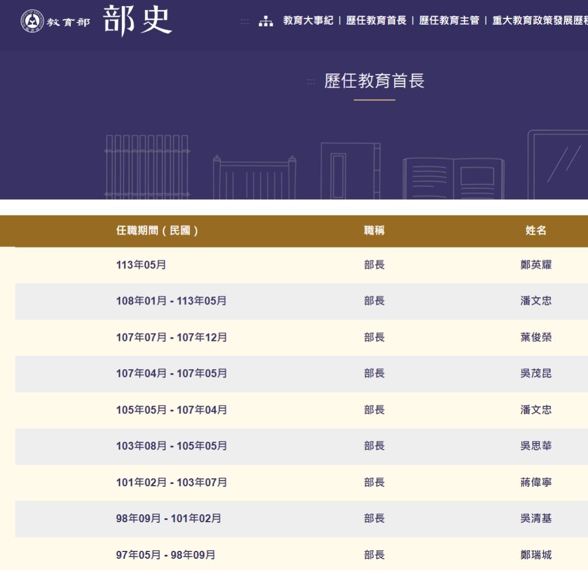Image resolution: width=588 pixels, height=570 pixels.
Task: Open 吳清基's name link
Action: click(536, 518)
